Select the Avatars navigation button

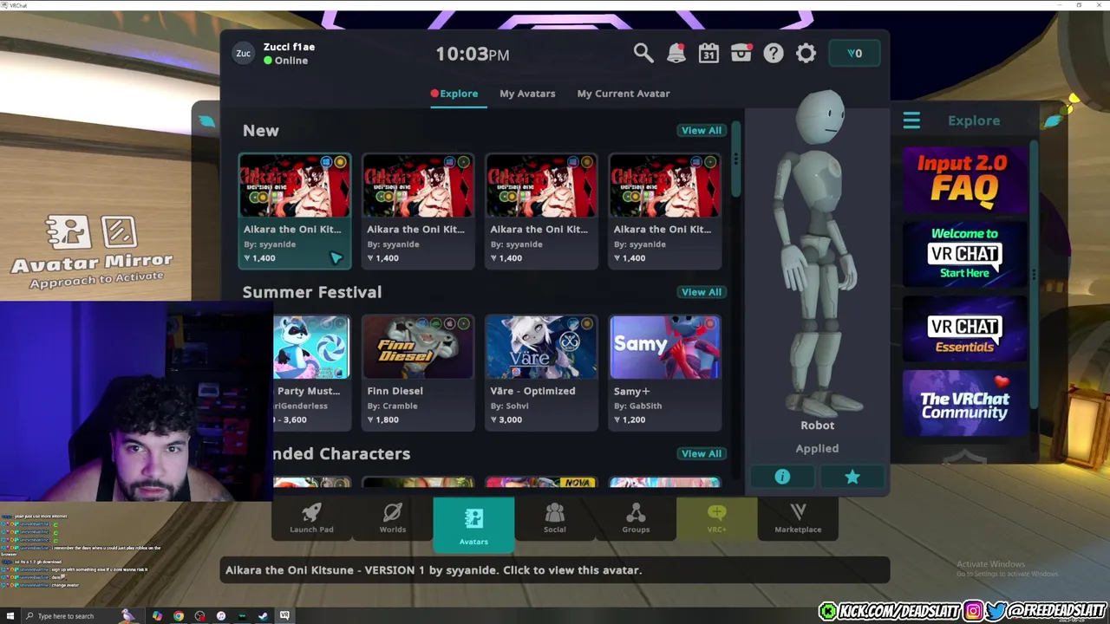pyautogui.click(x=473, y=524)
